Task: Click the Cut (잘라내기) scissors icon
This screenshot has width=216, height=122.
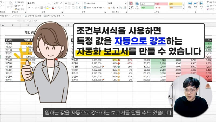Action: pos(16,2)
